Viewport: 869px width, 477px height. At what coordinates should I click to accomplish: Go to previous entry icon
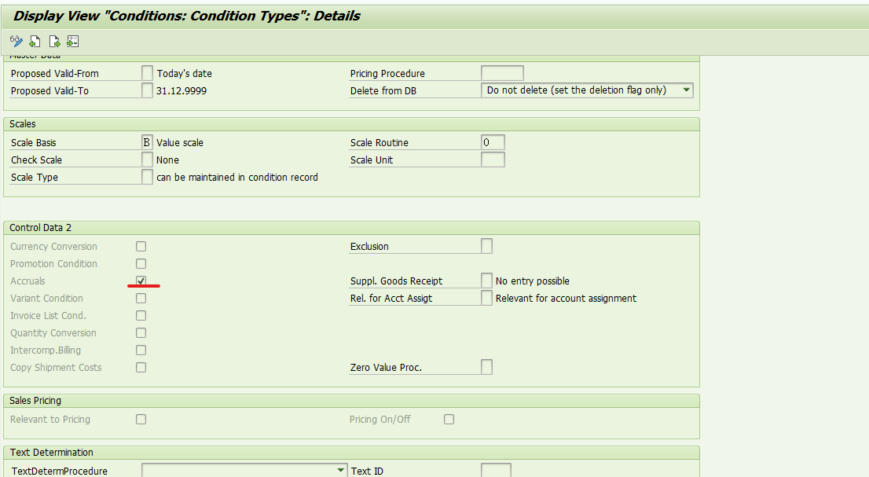[35, 41]
